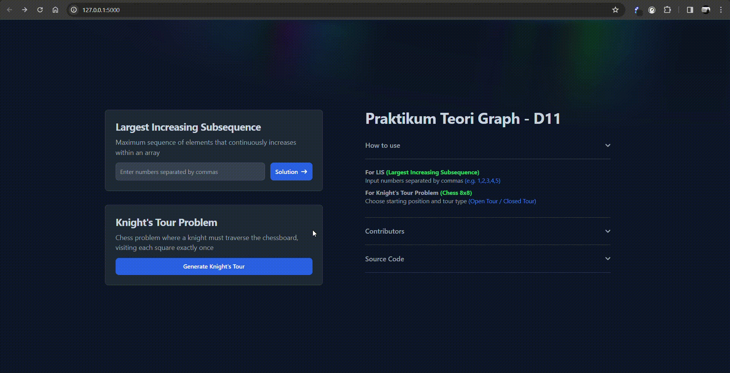This screenshot has width=730, height=373.
Task: View site information icon in address bar
Action: [x=74, y=10]
